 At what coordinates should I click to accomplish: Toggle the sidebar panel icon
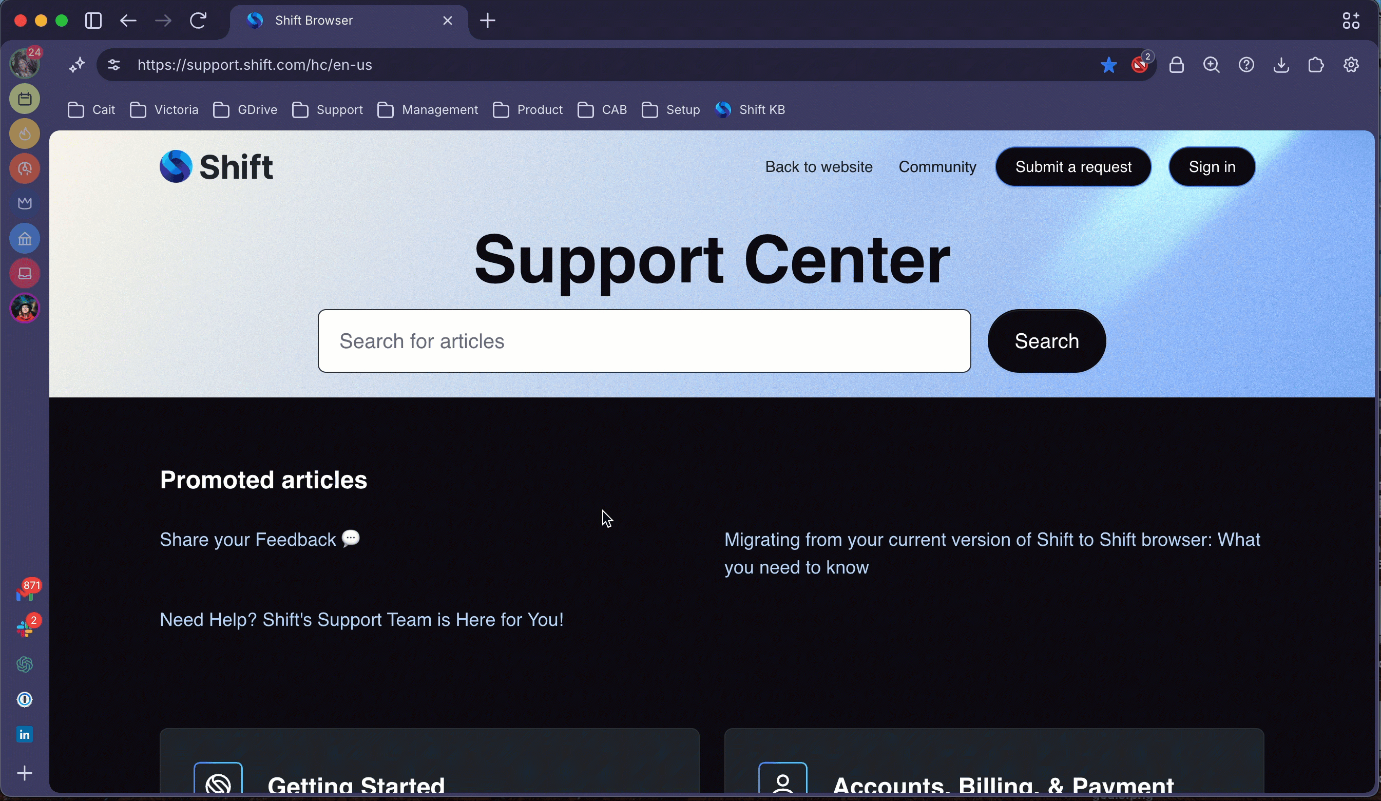tap(93, 21)
